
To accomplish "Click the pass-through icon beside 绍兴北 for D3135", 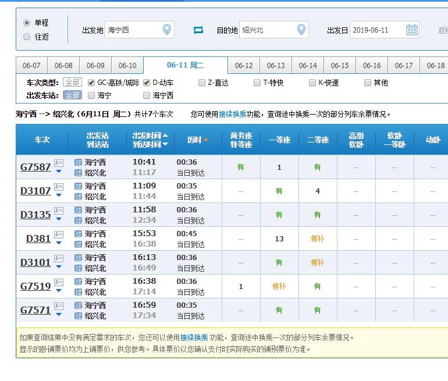I will (78, 220).
